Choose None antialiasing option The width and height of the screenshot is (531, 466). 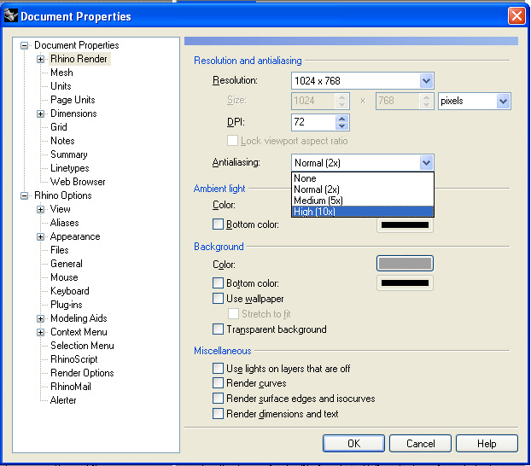coord(362,178)
